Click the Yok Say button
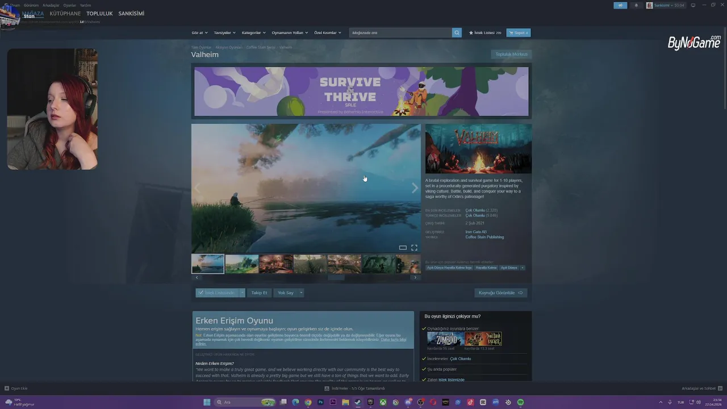This screenshot has width=727, height=409. click(x=286, y=293)
